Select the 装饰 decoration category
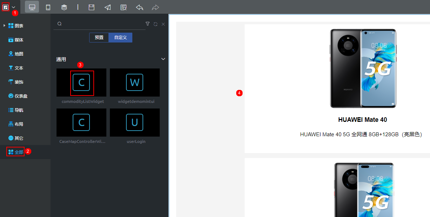Screen dimensions: 430x217 [x=16, y=82]
